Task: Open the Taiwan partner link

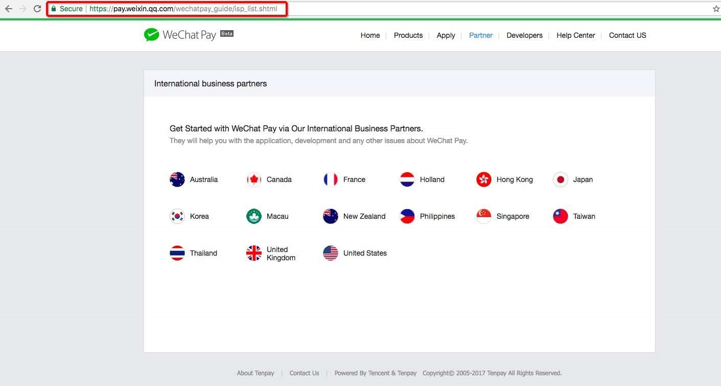Action: (584, 216)
